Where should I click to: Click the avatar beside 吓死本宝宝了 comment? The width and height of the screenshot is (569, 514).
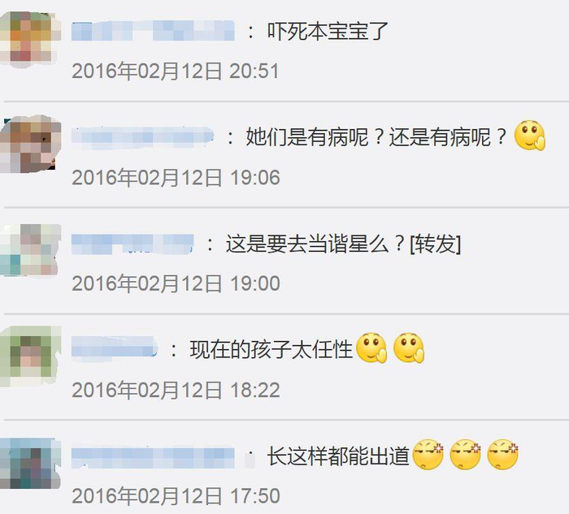point(30,39)
